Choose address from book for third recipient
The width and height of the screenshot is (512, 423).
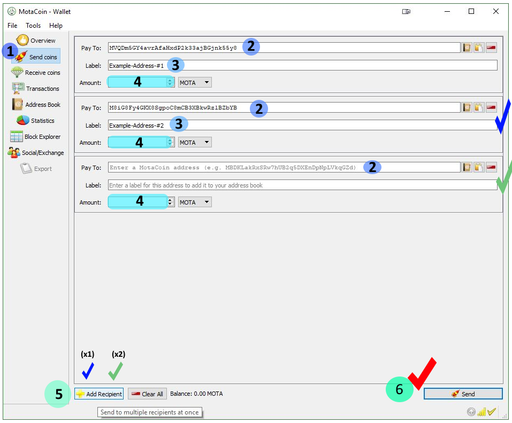[467, 167]
